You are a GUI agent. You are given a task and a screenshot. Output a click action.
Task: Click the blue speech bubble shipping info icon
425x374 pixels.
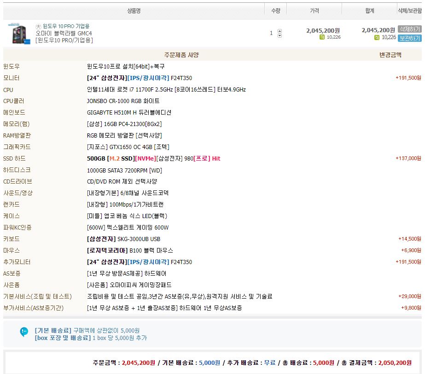[24, 332]
